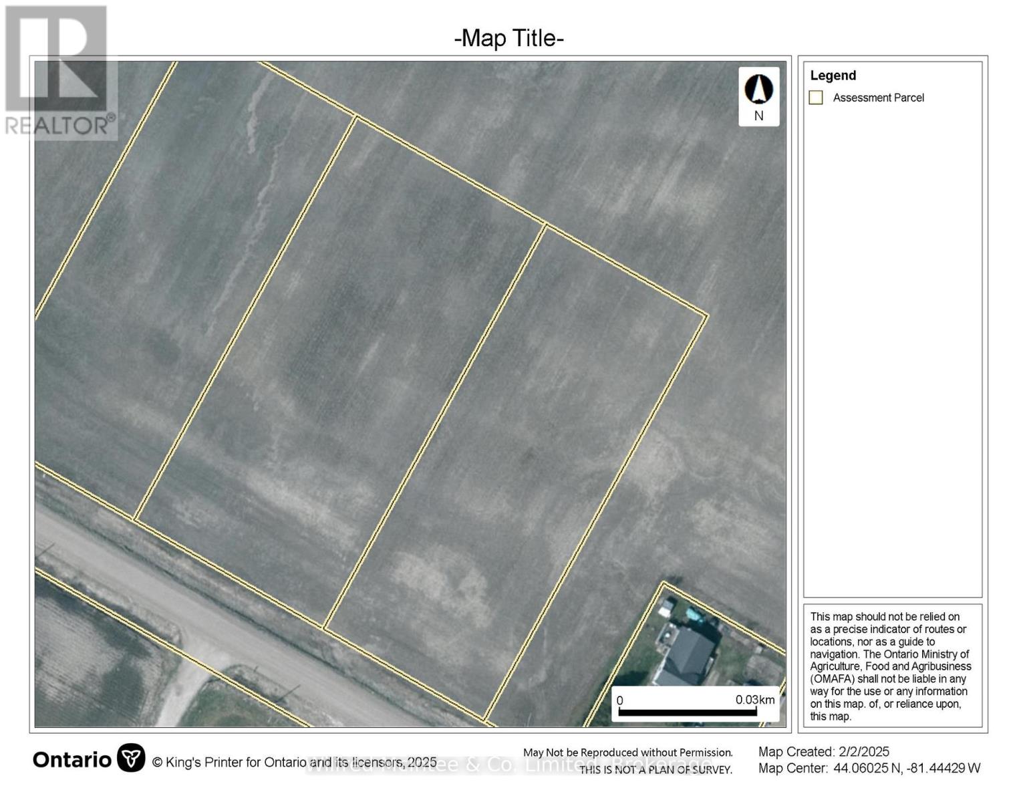Select the Assessment Parcel legend swatch
The height and width of the screenshot is (802, 1017).
coord(816,98)
